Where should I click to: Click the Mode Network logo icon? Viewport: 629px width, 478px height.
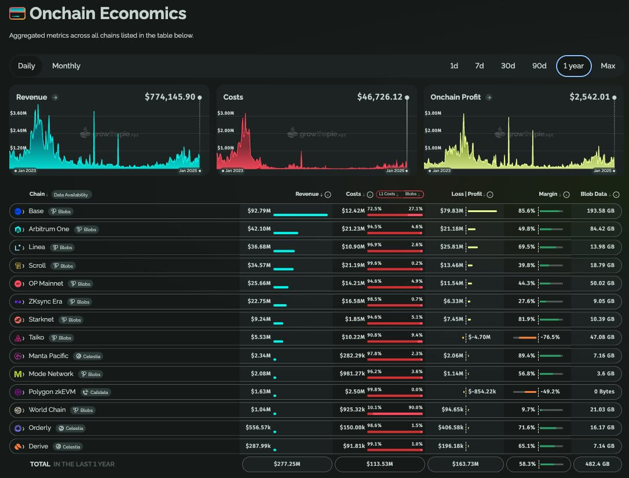[18, 374]
